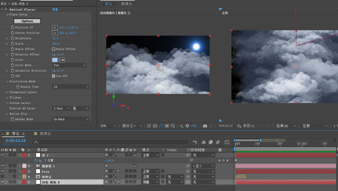Click the Center Position crosshair picker
This screenshot has height=191, width=338.
click(55, 33)
